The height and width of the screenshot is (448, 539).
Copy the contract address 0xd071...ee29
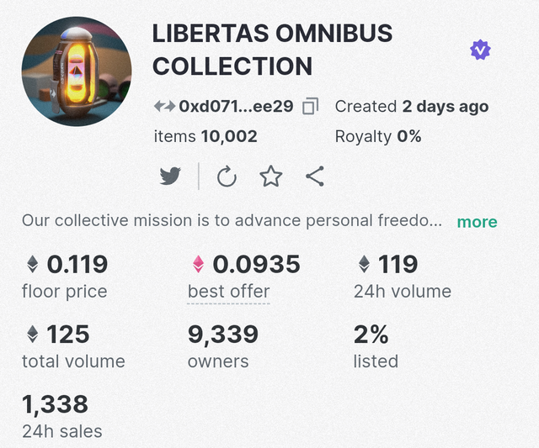point(311,106)
